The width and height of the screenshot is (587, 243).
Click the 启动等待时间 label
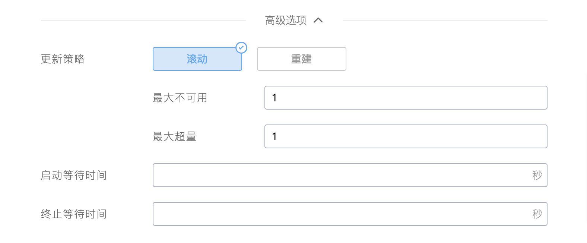pyautogui.click(x=74, y=175)
